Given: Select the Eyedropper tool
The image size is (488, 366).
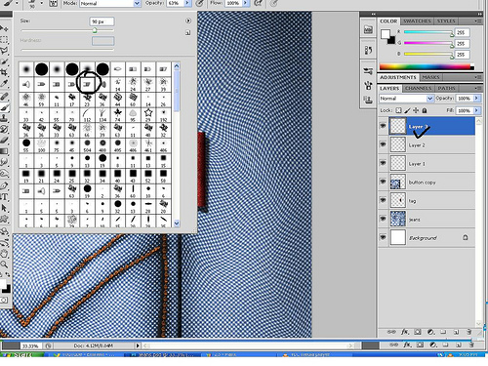Looking at the screenshot, I should tap(4, 84).
